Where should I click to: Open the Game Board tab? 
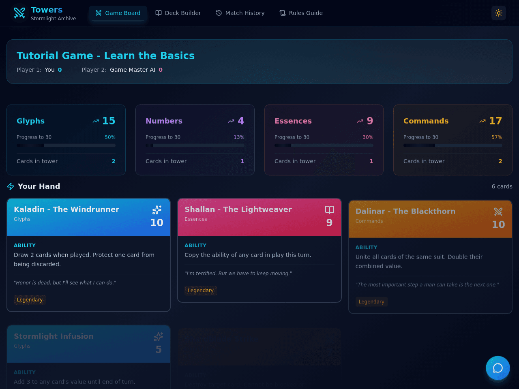pyautogui.click(x=118, y=13)
